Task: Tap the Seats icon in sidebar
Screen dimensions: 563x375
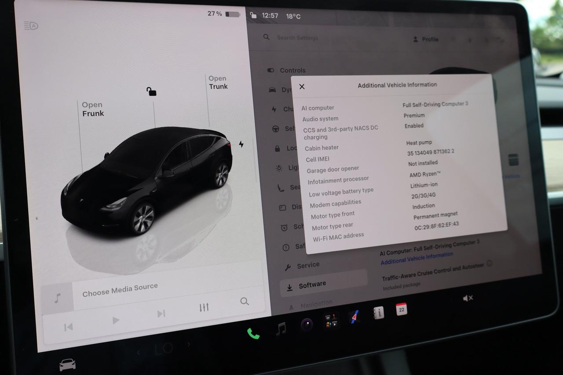Action: coord(281,188)
